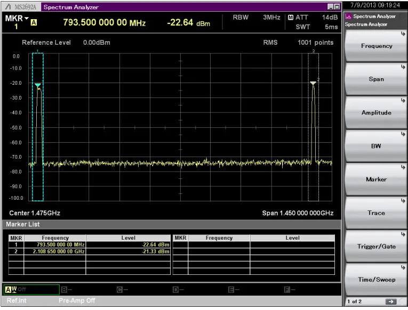Go to next function menu page arrow
Screen dimensions: 408x310
point(390,301)
